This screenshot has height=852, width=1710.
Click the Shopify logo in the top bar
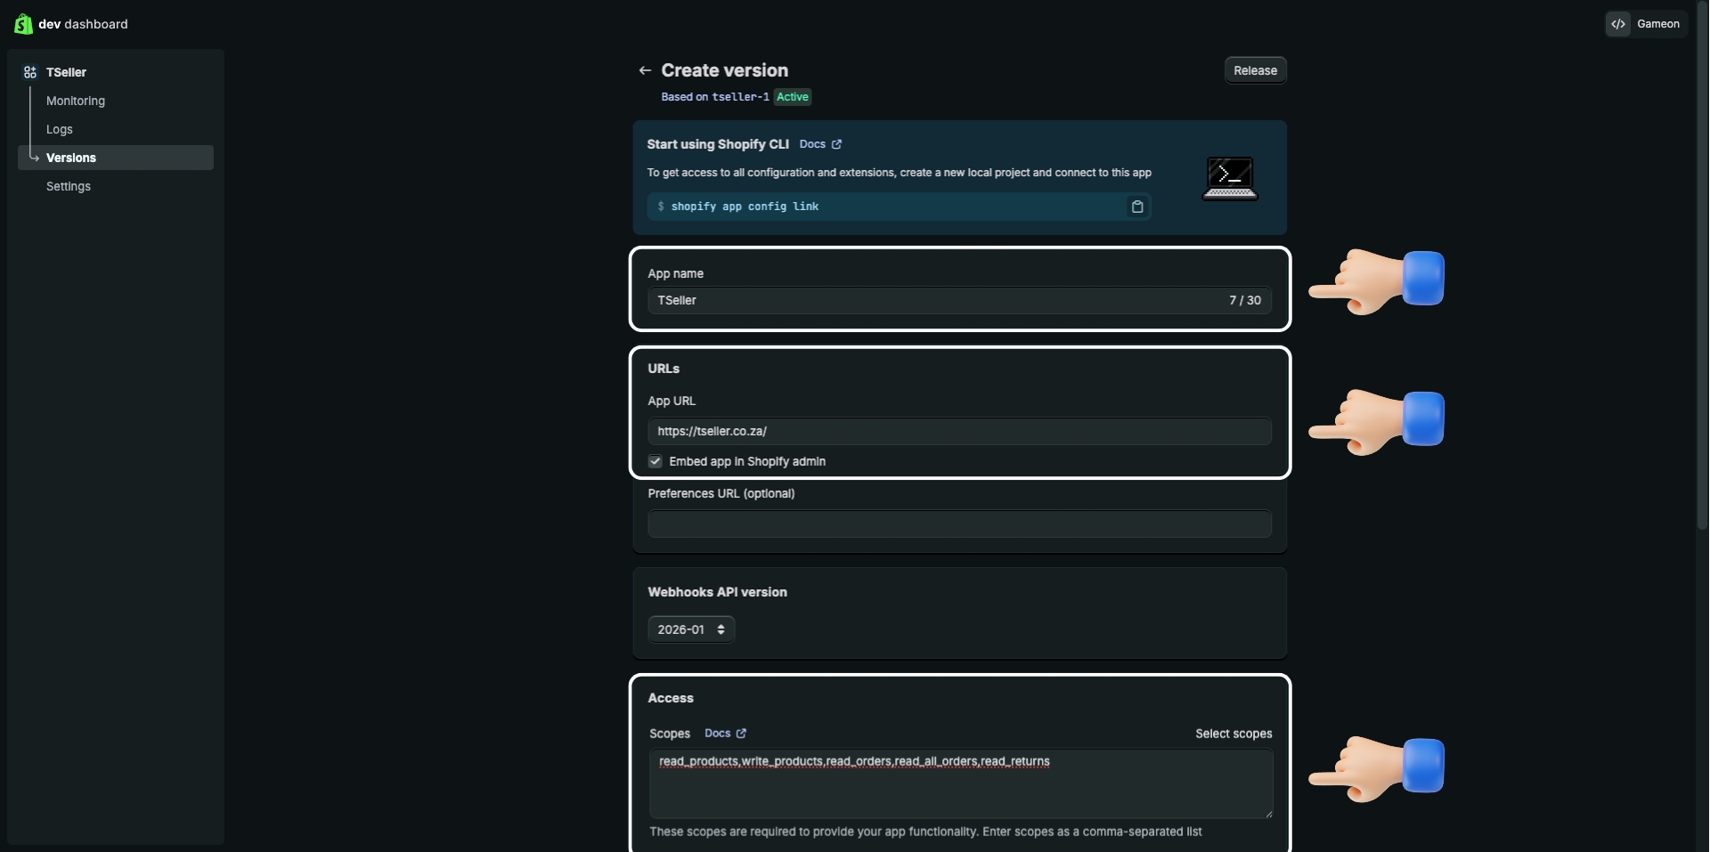click(x=23, y=24)
